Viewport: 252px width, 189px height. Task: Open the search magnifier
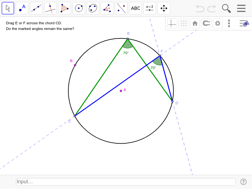[226, 9]
